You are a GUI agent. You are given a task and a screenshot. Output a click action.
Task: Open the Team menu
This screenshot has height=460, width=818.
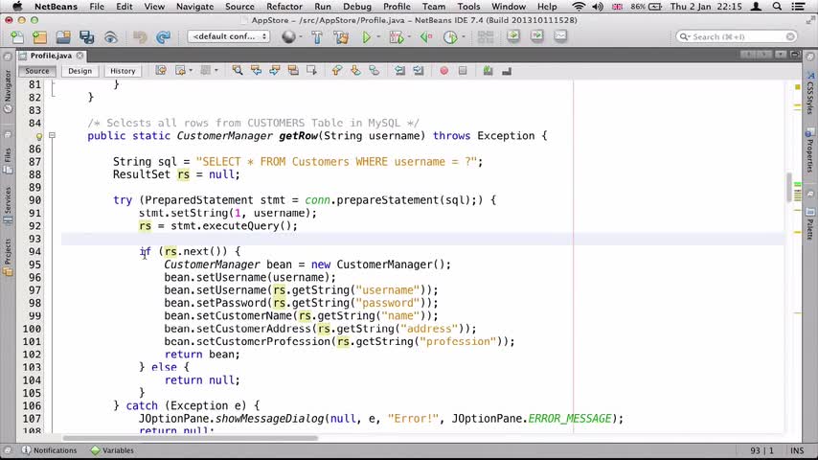click(434, 7)
